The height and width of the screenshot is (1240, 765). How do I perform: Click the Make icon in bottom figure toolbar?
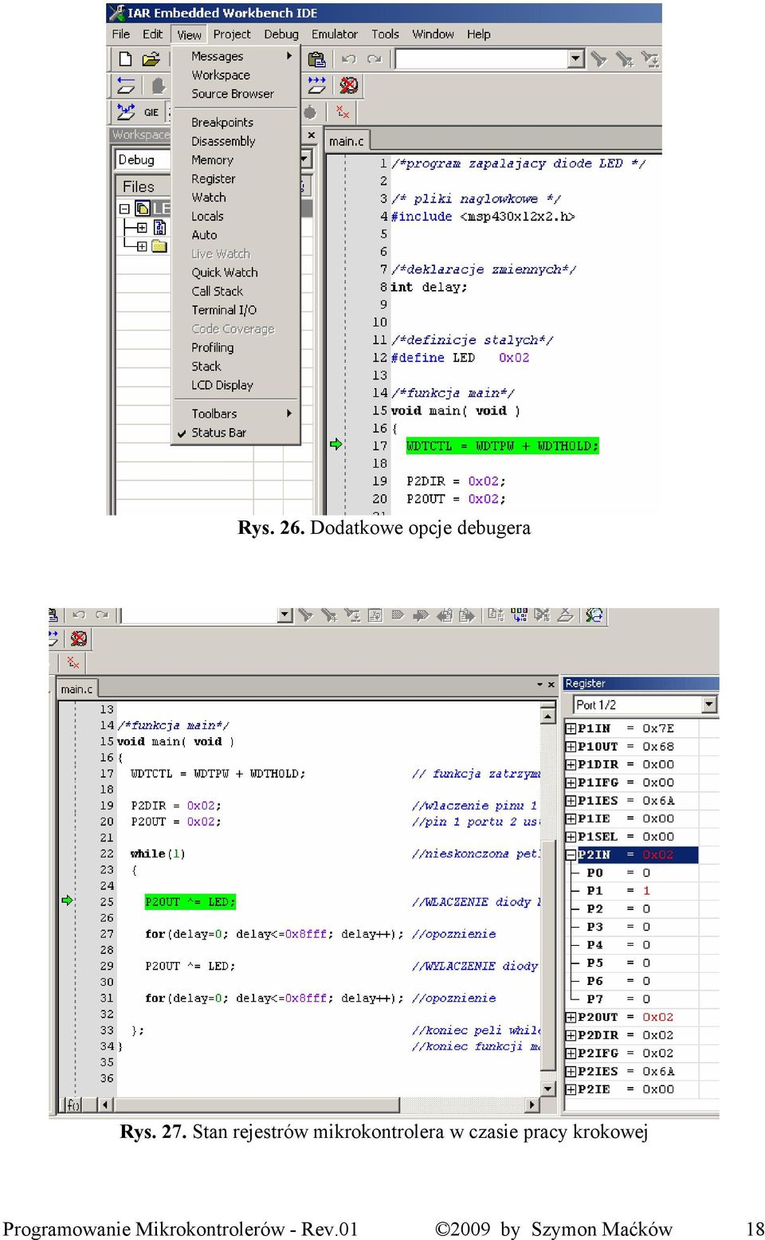coord(519,615)
